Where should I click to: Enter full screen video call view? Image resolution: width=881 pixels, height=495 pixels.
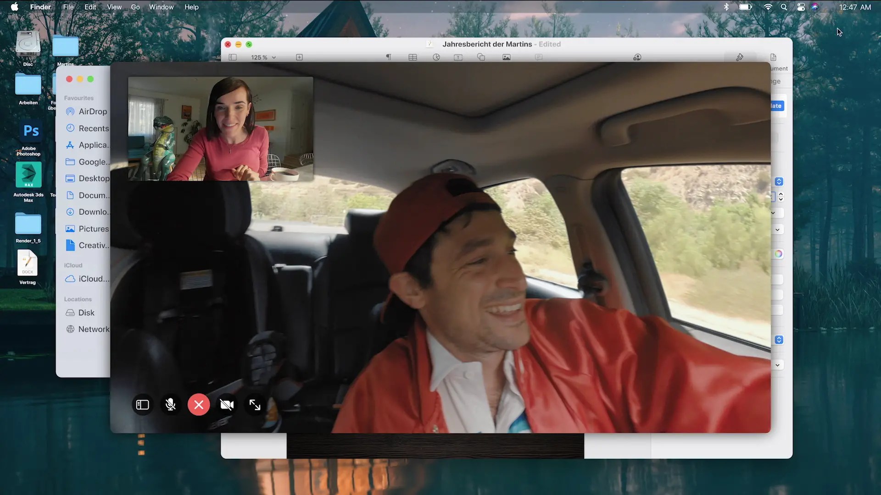255,405
